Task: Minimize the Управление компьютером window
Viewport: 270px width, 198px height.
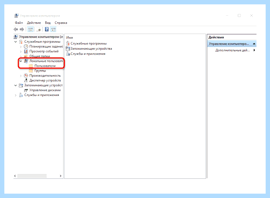Action: (227, 16)
